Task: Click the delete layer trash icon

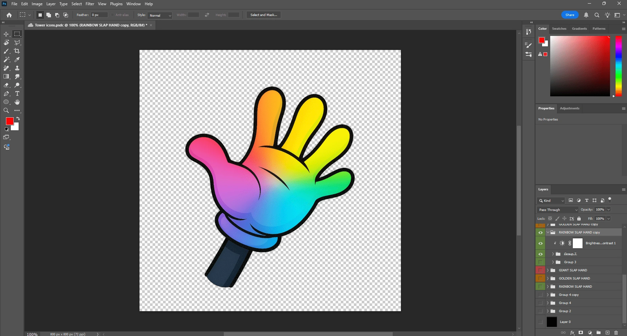Action: tap(616, 333)
